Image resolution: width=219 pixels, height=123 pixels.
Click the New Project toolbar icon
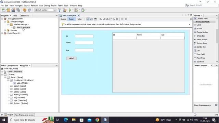point(8,10)
